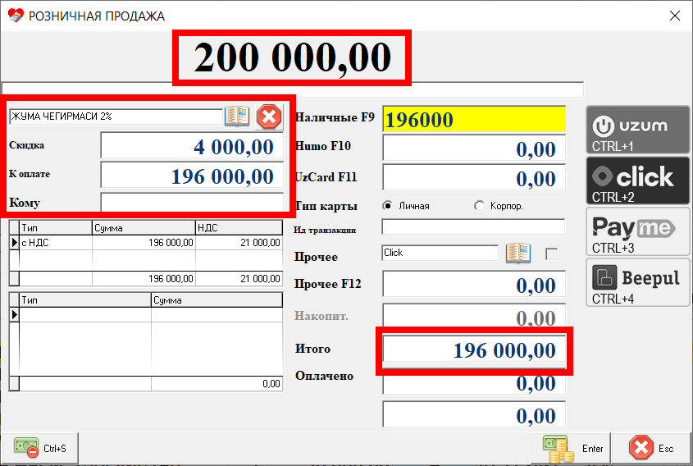Click the Сумма header in the tax table
Viewport: 693px width, 466px height.
point(144,228)
